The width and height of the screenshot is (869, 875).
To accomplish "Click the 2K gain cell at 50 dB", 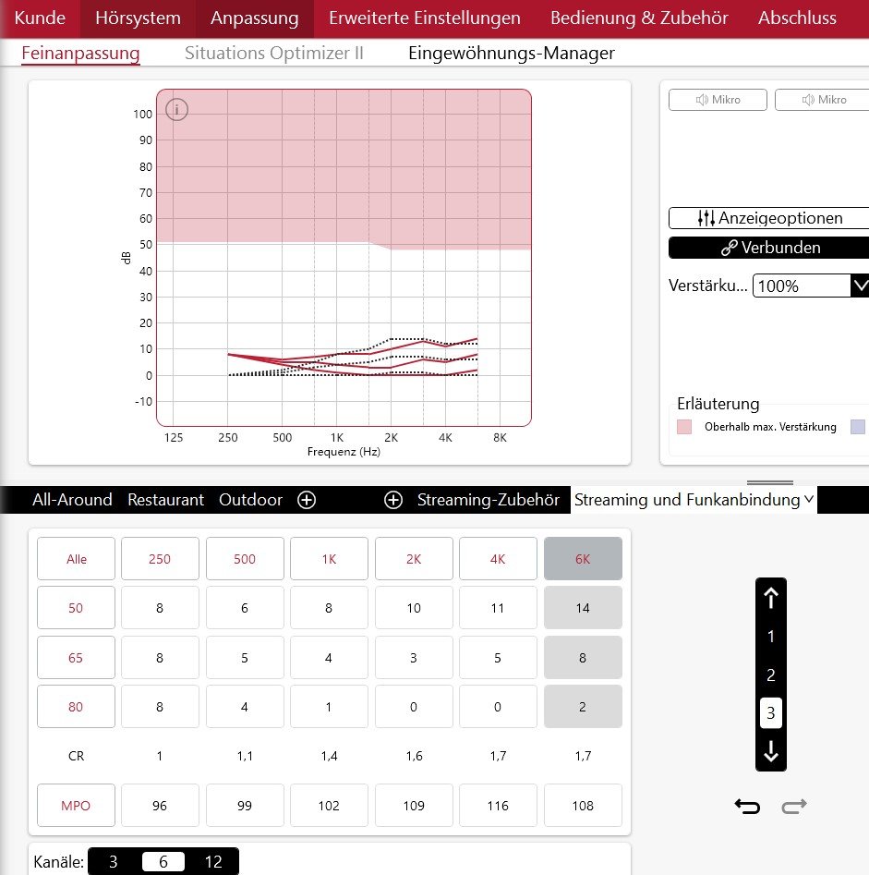I will click(414, 608).
